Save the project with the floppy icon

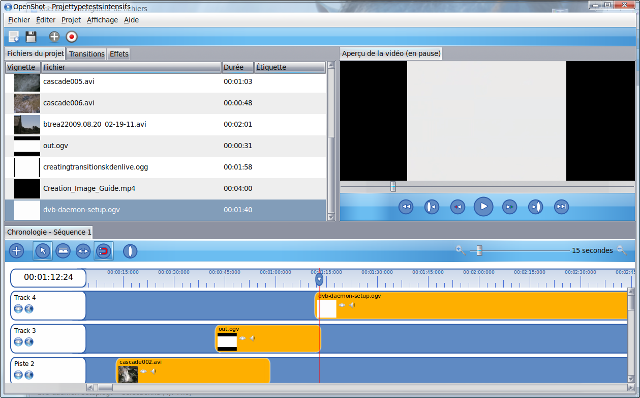31,37
